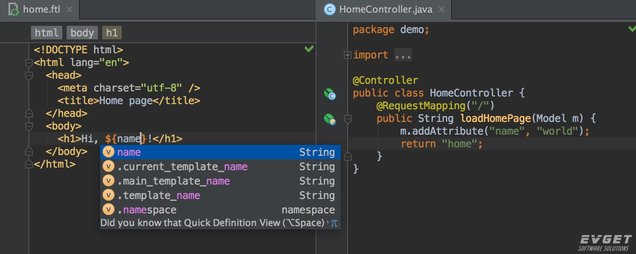This screenshot has height=254, width=636.
Task: Choose '.namespace' completion suggestion
Action: click(220, 210)
